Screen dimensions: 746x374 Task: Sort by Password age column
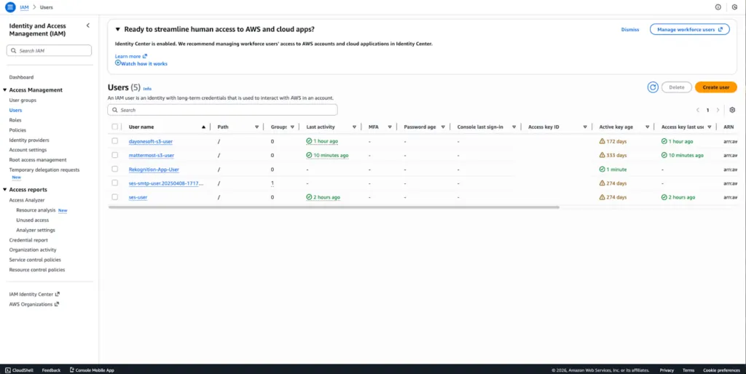click(x=442, y=127)
